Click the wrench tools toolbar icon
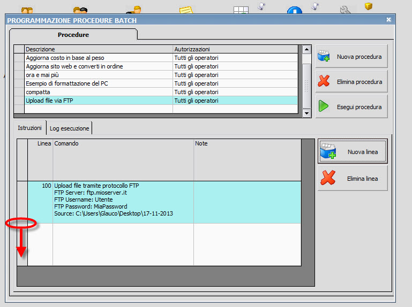Image resolution: width=412 pixels, height=307 pixels. coord(345,10)
